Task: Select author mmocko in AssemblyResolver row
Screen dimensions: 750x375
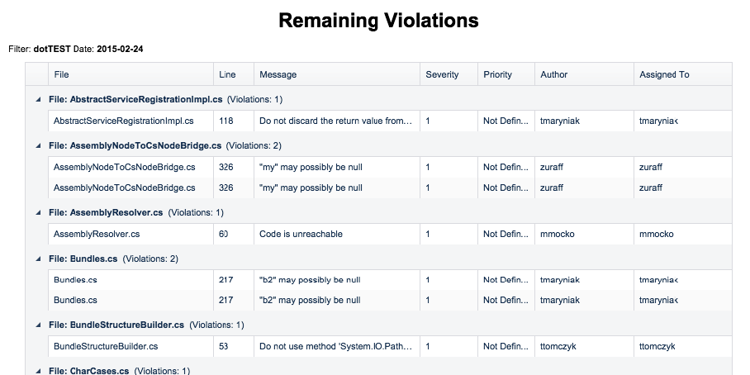Action: click(558, 234)
